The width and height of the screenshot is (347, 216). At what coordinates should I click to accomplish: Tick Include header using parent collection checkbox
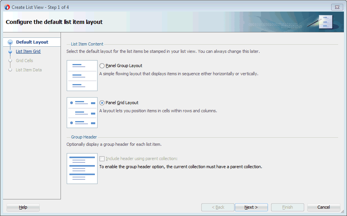pos(102,159)
